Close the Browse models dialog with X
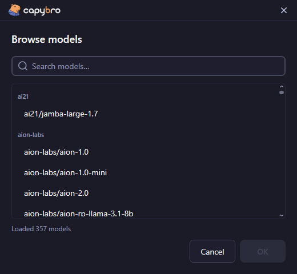 [284, 10]
